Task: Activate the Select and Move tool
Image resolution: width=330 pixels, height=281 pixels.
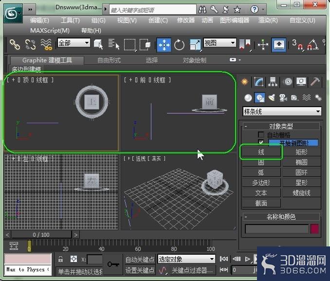Action: pos(164,45)
